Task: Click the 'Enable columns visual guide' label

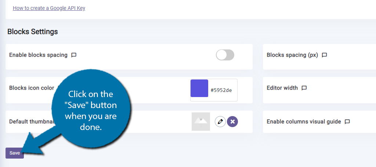Action: tap(304, 122)
